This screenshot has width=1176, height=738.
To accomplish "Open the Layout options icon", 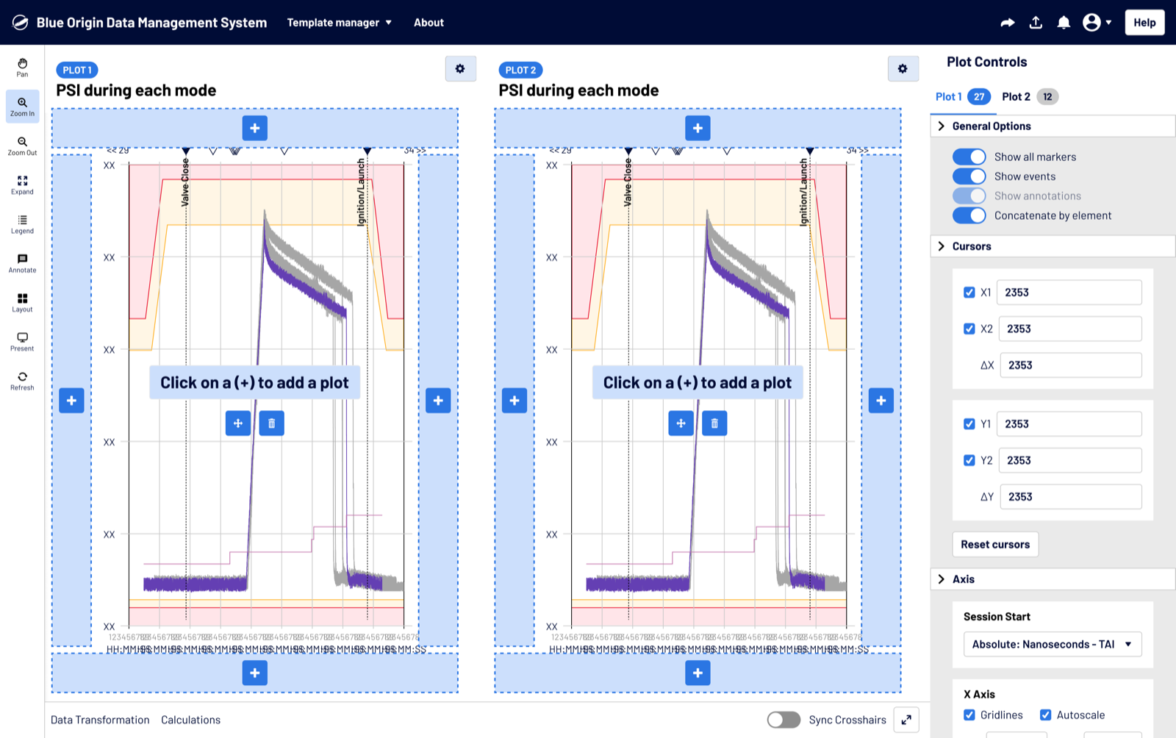I will tap(22, 302).
